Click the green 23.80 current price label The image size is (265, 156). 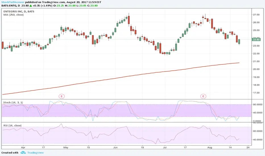pos(256,39)
